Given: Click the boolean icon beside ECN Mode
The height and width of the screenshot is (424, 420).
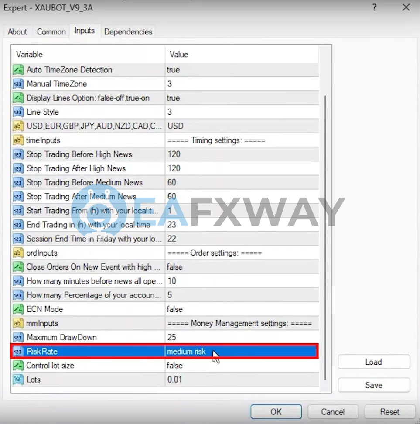Looking at the screenshot, I should 18,309.
